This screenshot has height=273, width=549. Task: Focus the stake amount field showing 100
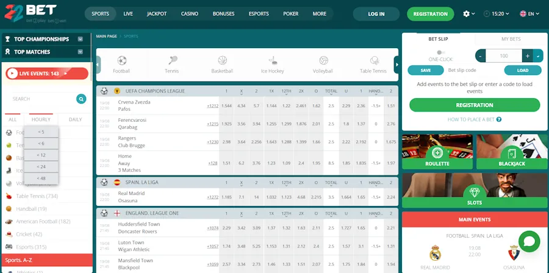tap(504, 56)
